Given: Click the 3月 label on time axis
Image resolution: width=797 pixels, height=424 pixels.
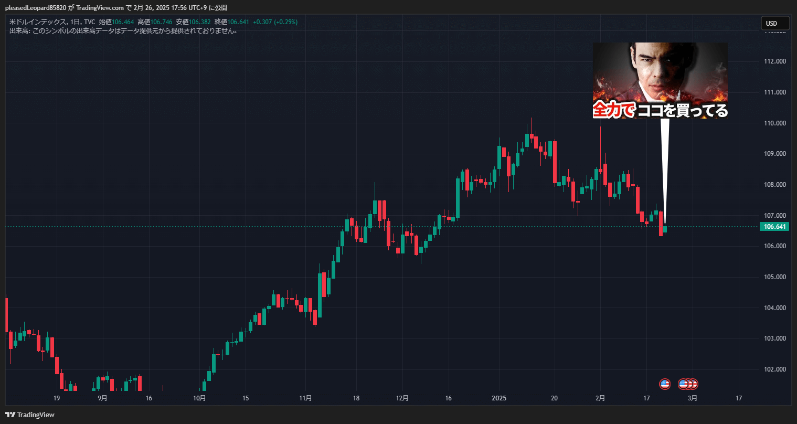Looking at the screenshot, I should (693, 398).
